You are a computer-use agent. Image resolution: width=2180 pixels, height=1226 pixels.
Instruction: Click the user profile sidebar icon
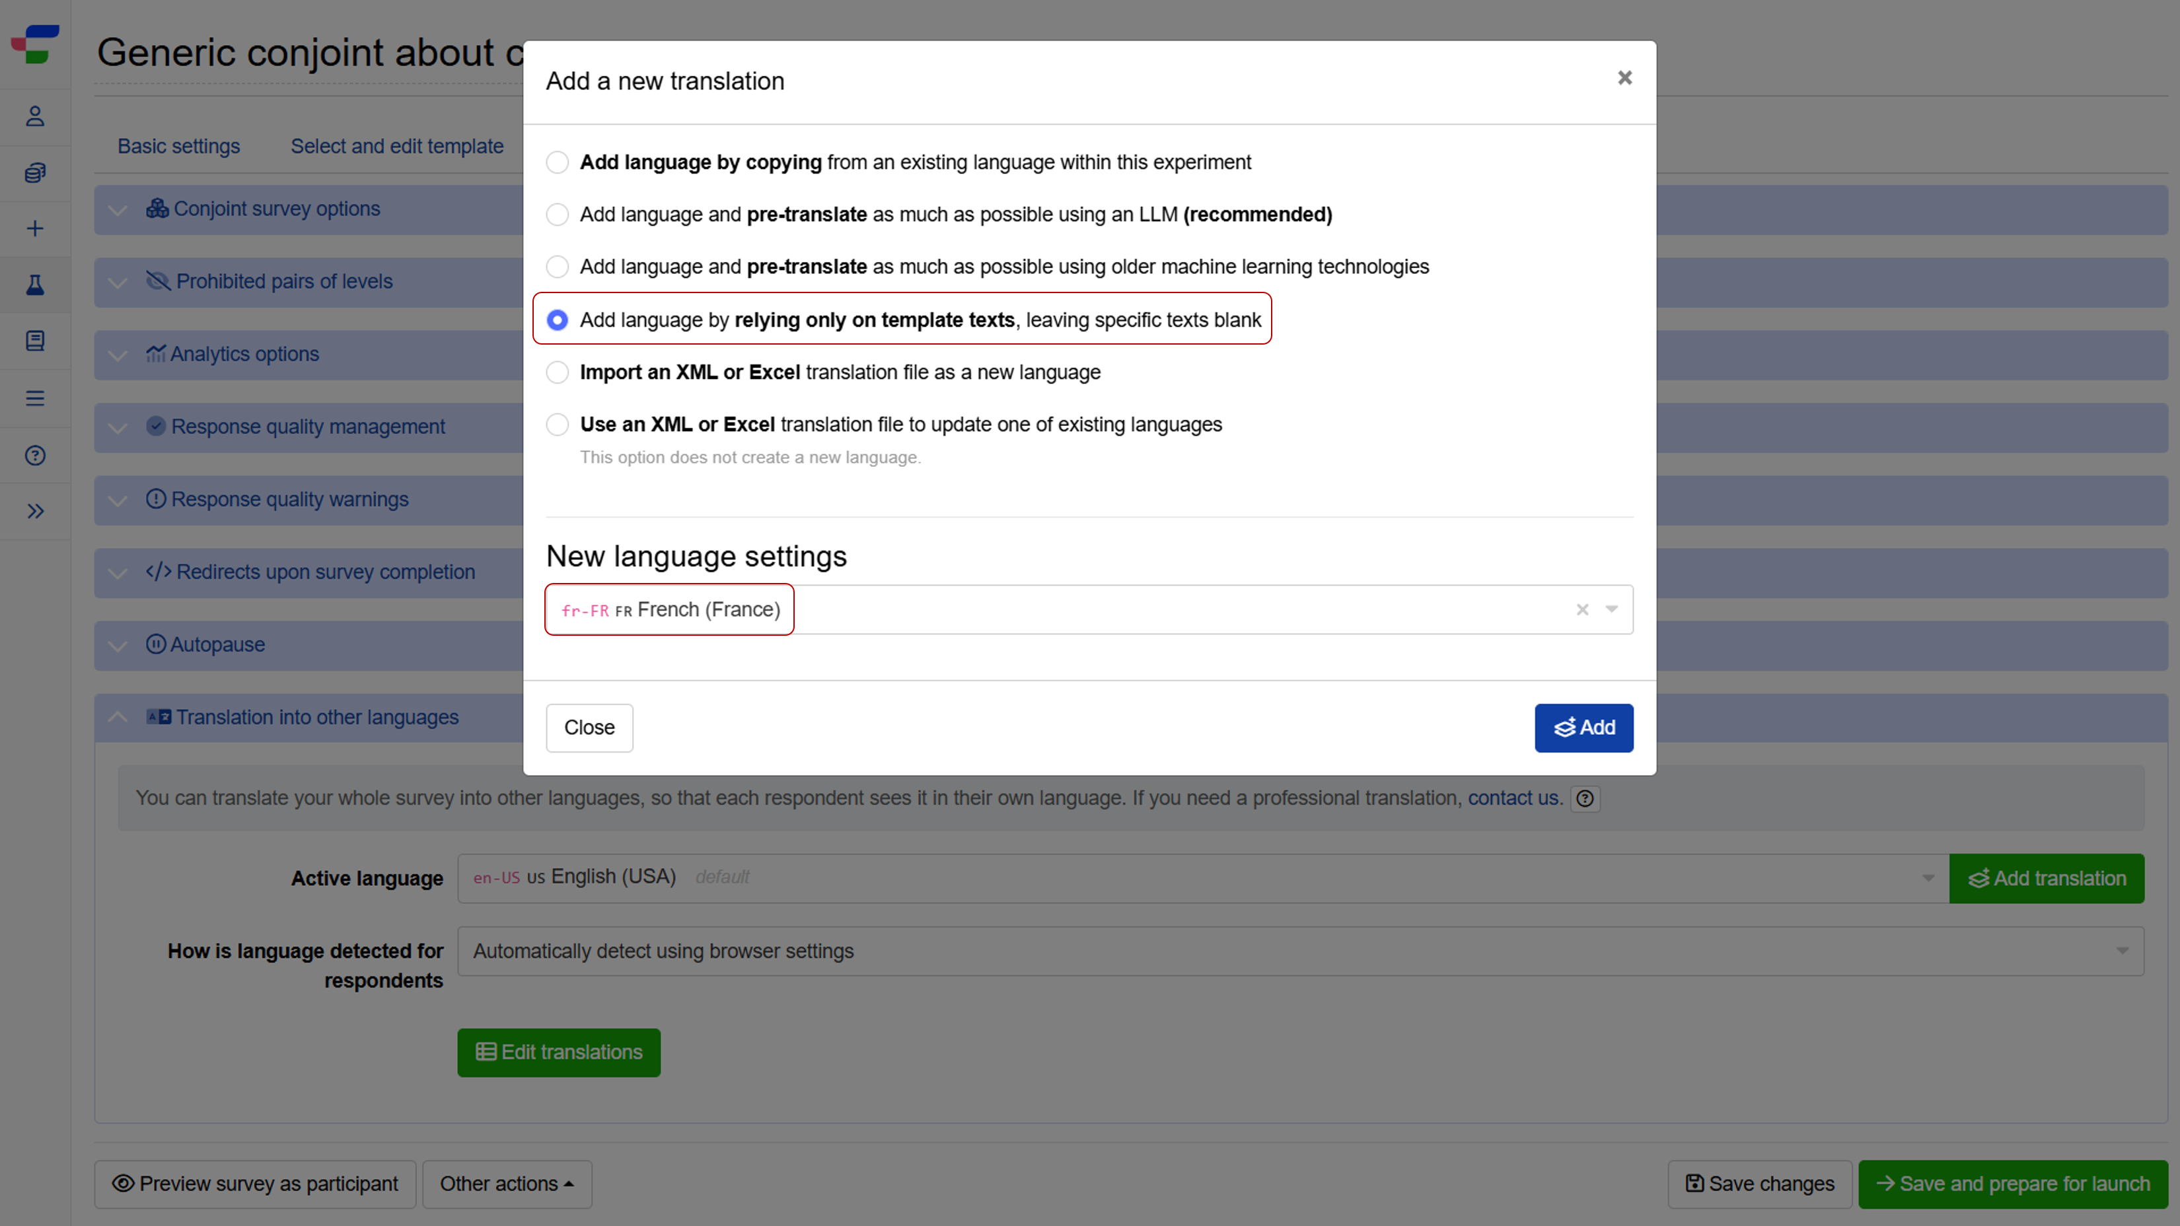[35, 116]
